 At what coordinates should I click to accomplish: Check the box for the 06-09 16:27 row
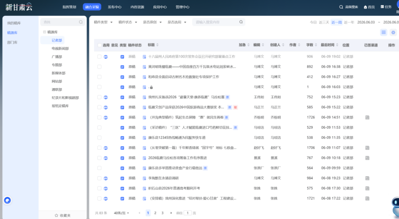[99, 77]
